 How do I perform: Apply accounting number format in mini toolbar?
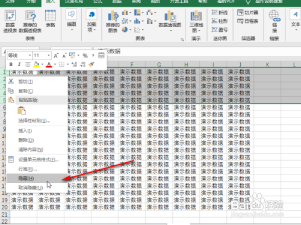point(72,55)
